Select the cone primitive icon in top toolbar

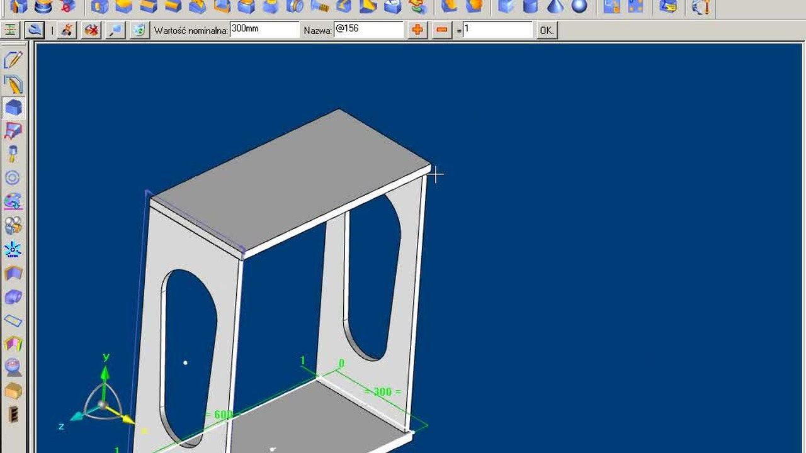pyautogui.click(x=555, y=6)
